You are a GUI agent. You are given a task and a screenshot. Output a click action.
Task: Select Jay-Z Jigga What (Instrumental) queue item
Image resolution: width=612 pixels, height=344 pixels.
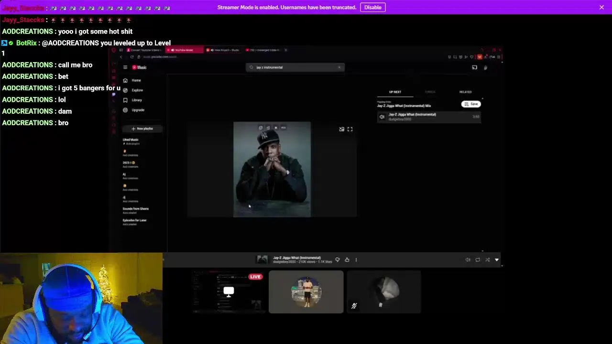click(429, 117)
